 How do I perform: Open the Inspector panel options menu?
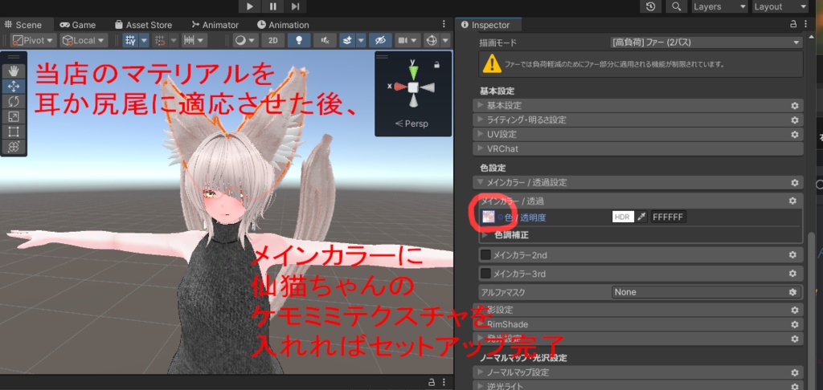(x=806, y=24)
